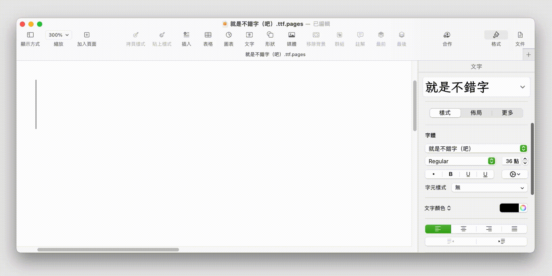
Task: Toggle the 顯示方式 view options
Action: (30, 39)
